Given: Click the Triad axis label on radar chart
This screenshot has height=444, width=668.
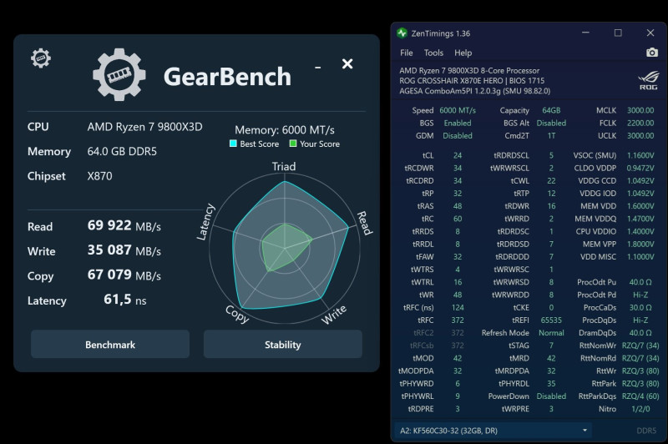Looking at the screenshot, I should tap(284, 166).
